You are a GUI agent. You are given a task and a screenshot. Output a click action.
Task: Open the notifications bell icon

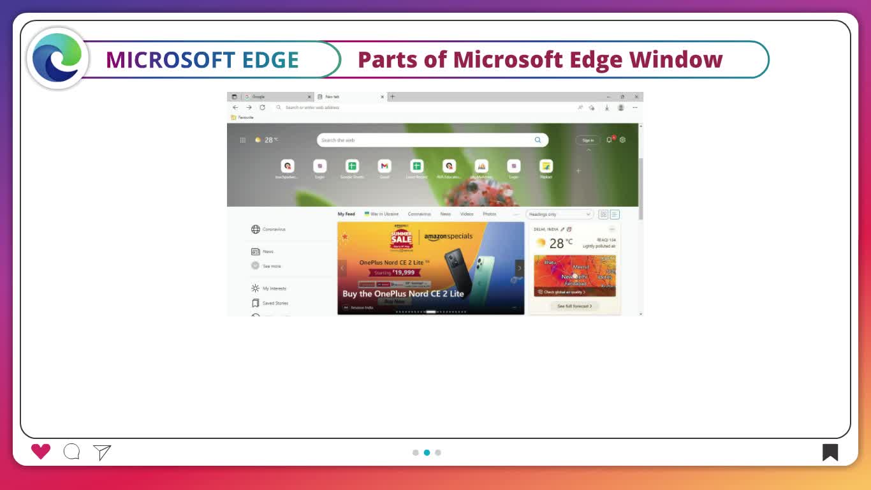[x=610, y=140]
